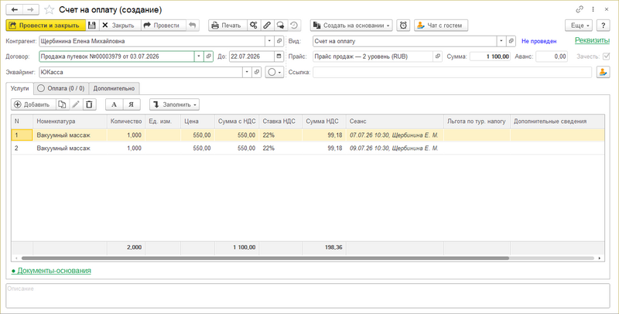Expand the Контрагент dropdown list

pyautogui.click(x=269, y=41)
